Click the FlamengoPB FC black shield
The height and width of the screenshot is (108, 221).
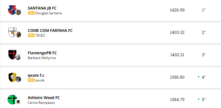click(x=12, y=55)
